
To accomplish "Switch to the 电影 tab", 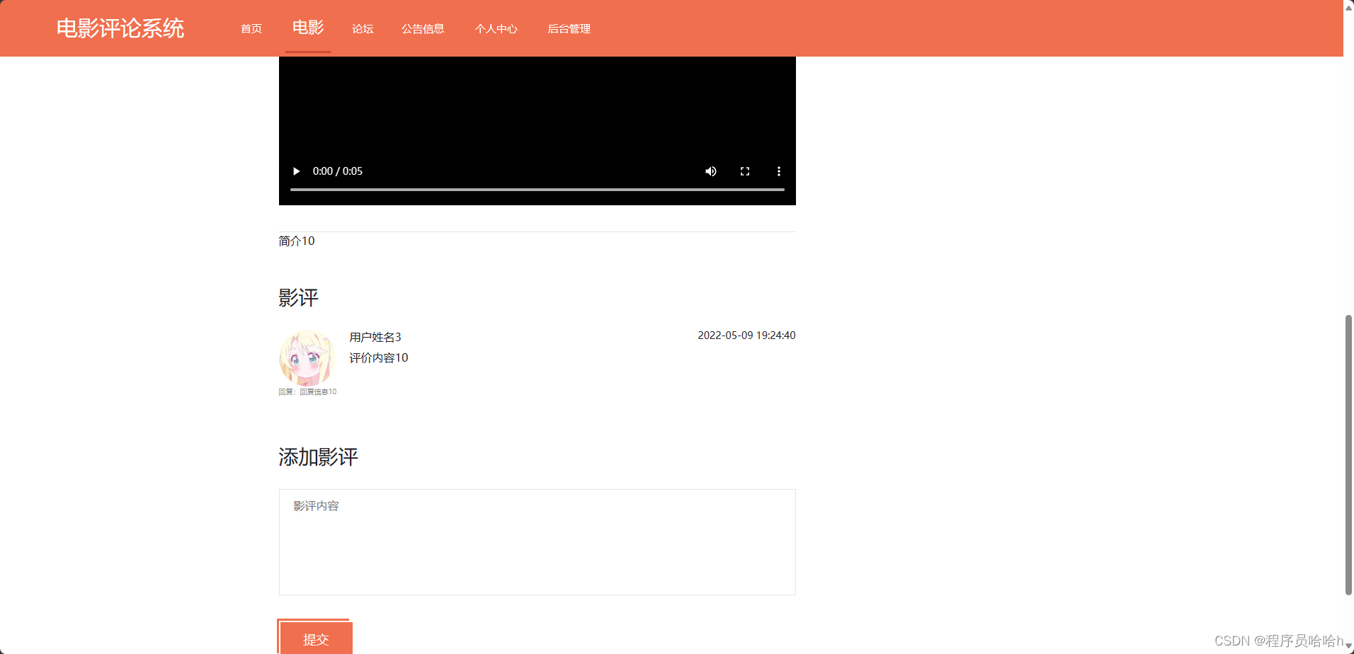I will click(307, 28).
